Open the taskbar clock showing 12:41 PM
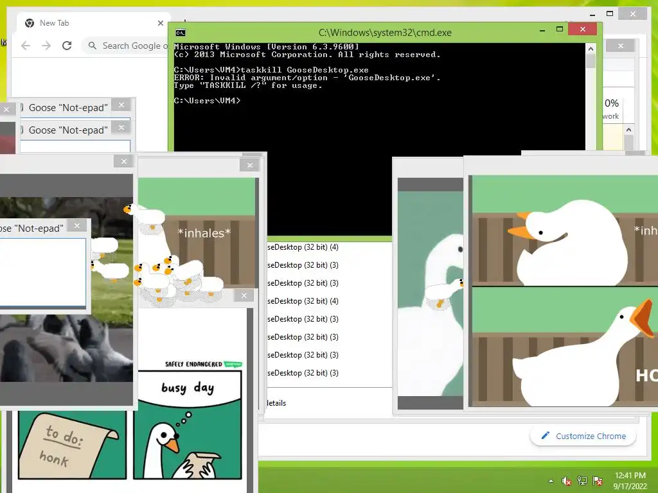Viewport: 658px width, 493px height. pyautogui.click(x=630, y=481)
